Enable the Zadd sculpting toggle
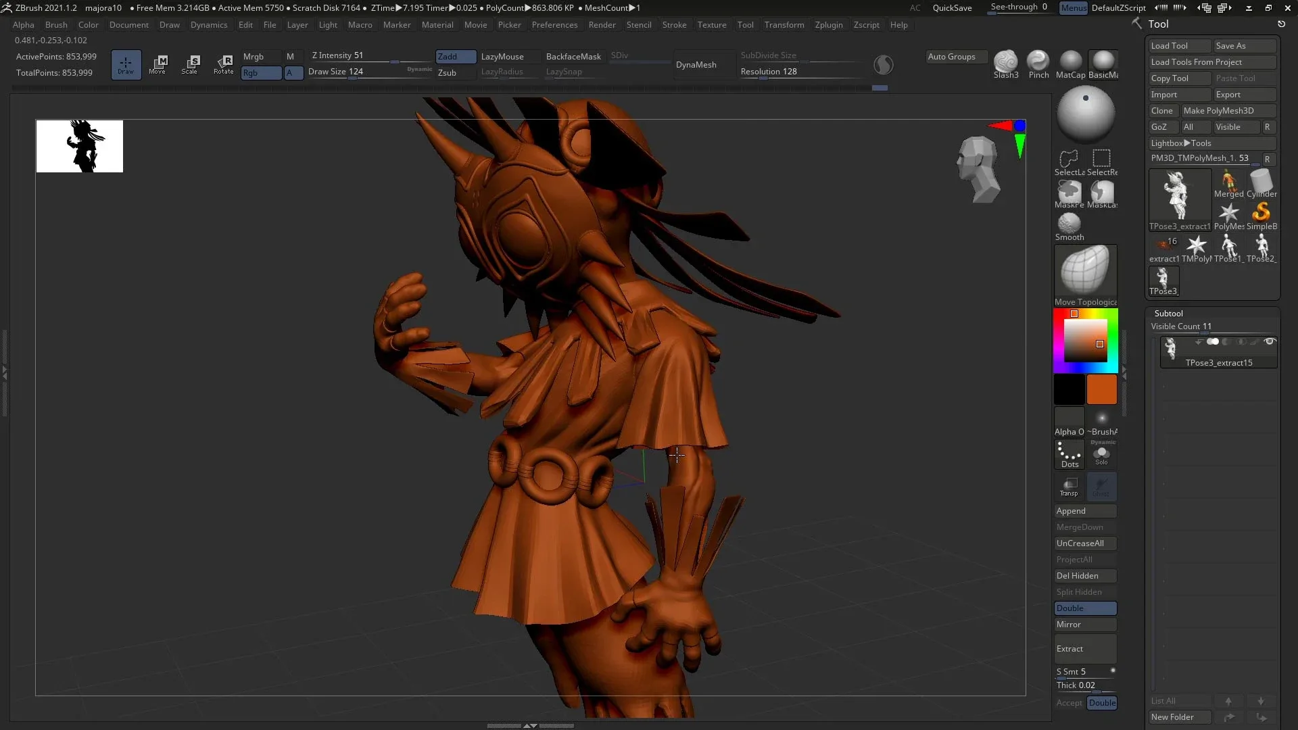 [x=454, y=57]
